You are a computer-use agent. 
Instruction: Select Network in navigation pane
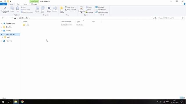click(9, 41)
